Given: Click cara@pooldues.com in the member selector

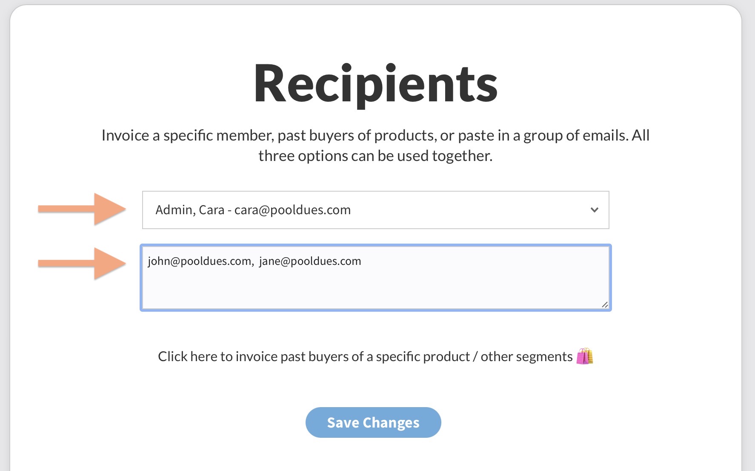Looking at the screenshot, I should pyautogui.click(x=292, y=210).
